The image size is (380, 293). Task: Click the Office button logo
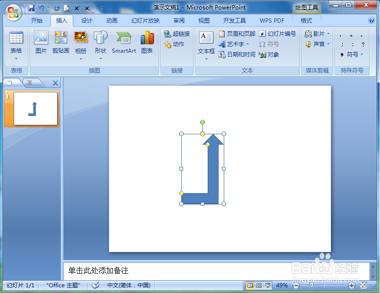click(x=13, y=12)
